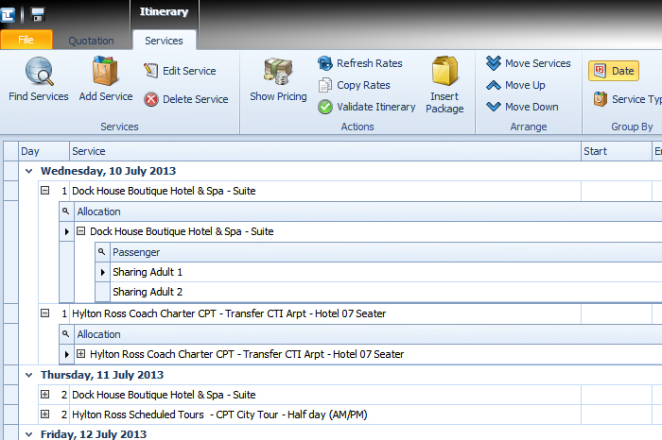The image size is (662, 440).
Task: Click search icon beside Hylton Ross Allocation header
Action: click(x=65, y=334)
